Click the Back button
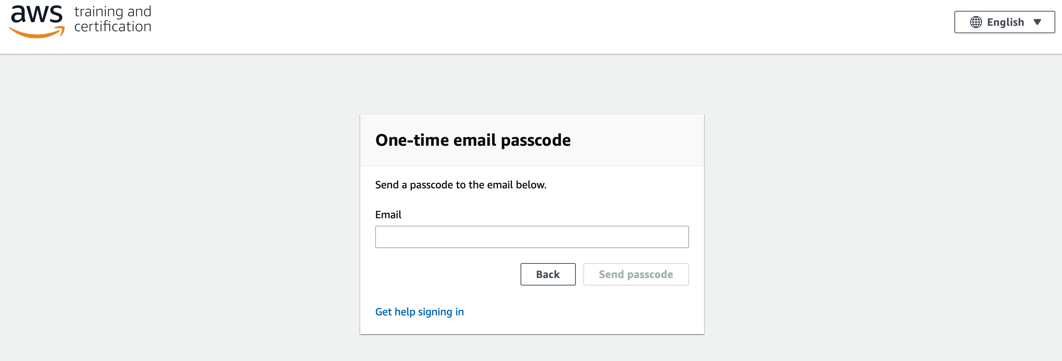 [x=548, y=274]
